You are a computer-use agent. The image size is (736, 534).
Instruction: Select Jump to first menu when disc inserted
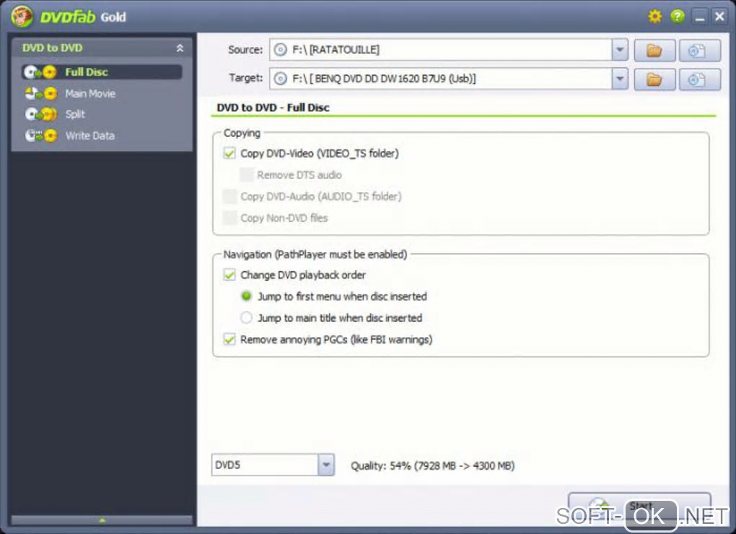(x=246, y=296)
